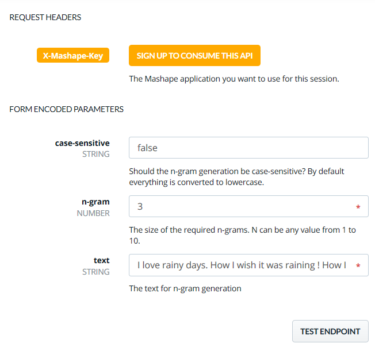Click the NUMBER type tag under n-gram
This screenshot has width=375, height=347.
tap(93, 213)
